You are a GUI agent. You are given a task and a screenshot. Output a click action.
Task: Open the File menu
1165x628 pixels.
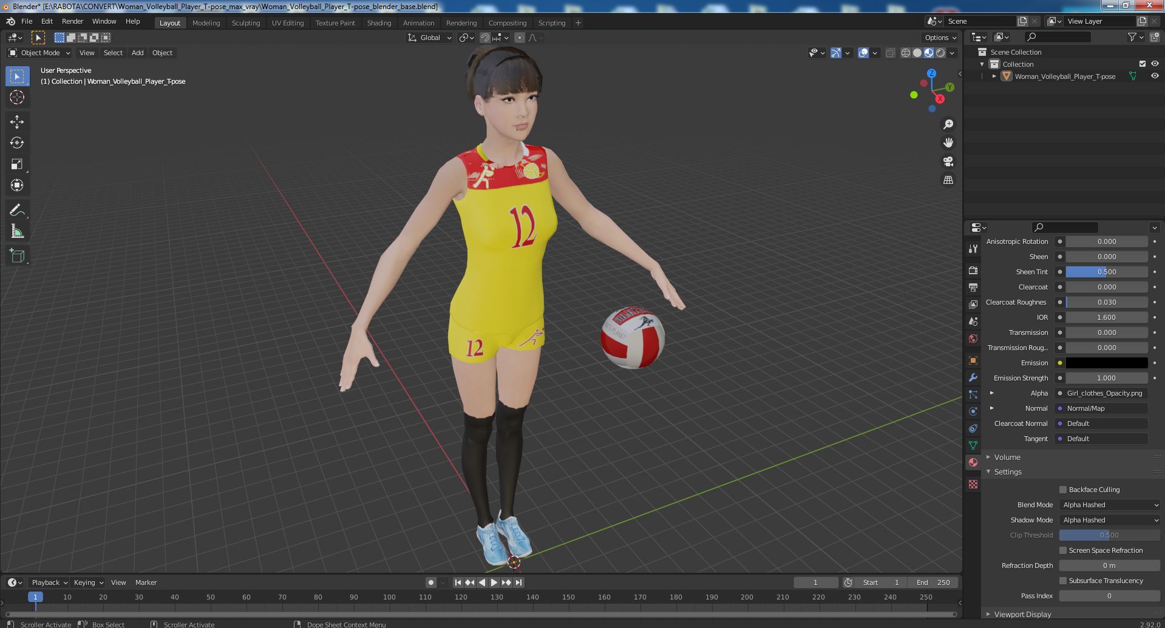click(x=27, y=21)
